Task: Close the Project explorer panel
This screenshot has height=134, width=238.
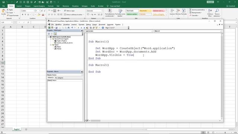Action: 82,31
